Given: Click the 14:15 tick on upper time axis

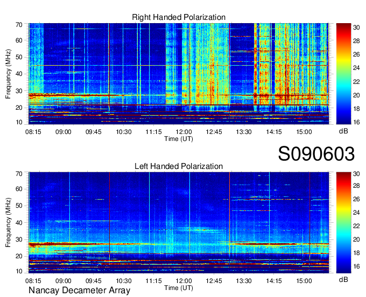Looking at the screenshot, I should [274, 132].
